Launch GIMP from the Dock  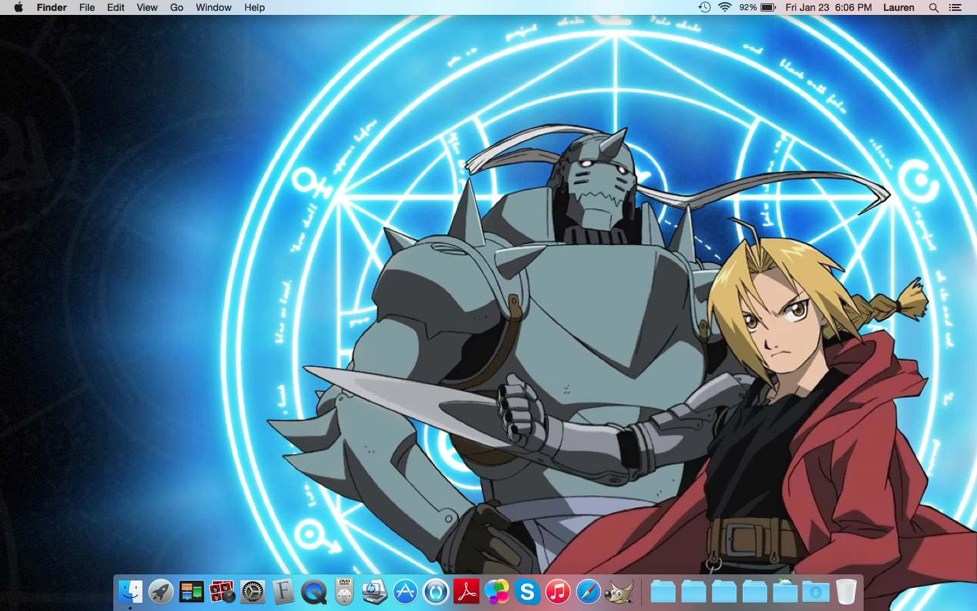[x=619, y=592]
